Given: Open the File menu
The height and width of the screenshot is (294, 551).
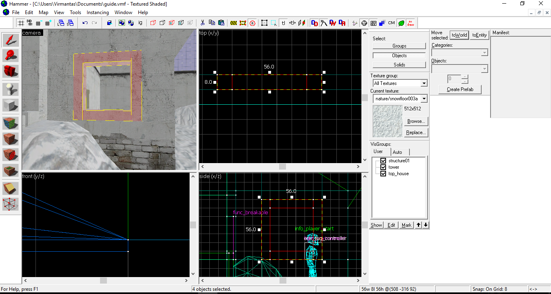Looking at the screenshot, I should (16, 12).
